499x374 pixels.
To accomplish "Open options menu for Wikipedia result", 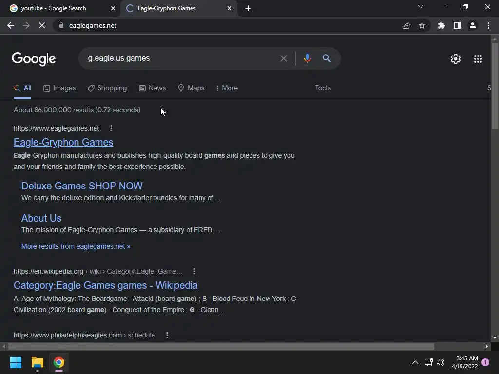I will (x=194, y=271).
